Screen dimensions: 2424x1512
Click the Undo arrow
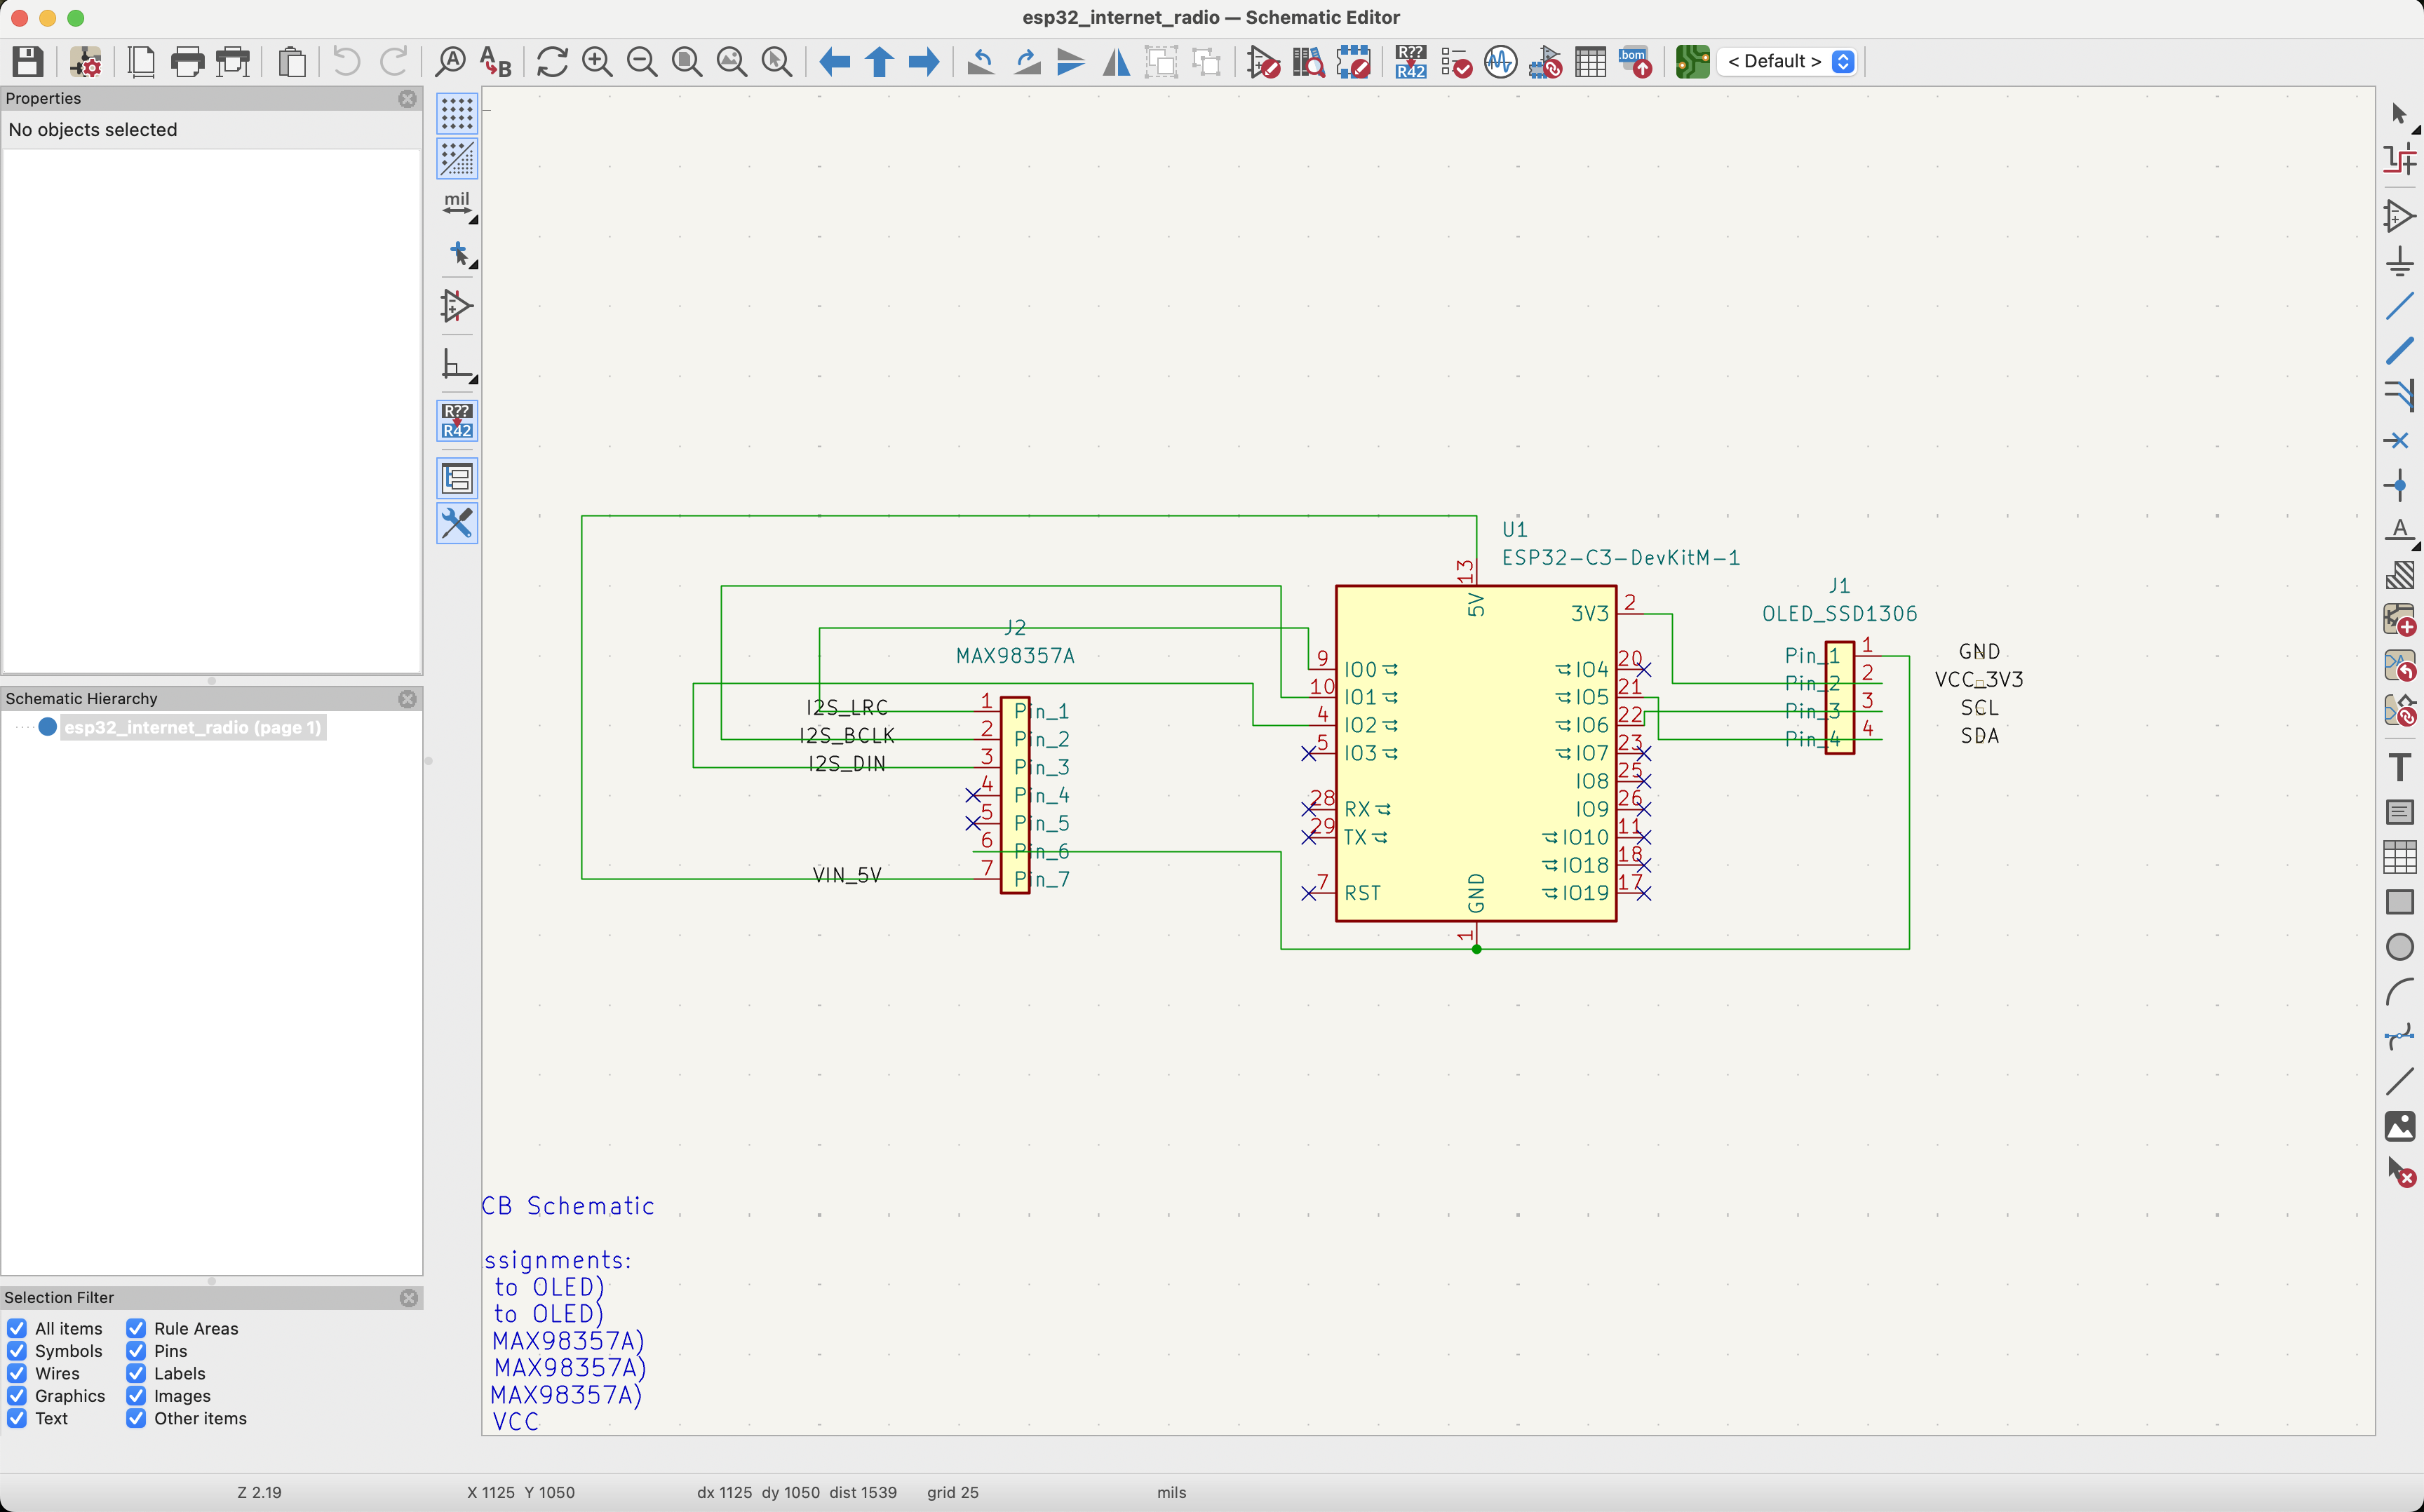tap(346, 62)
